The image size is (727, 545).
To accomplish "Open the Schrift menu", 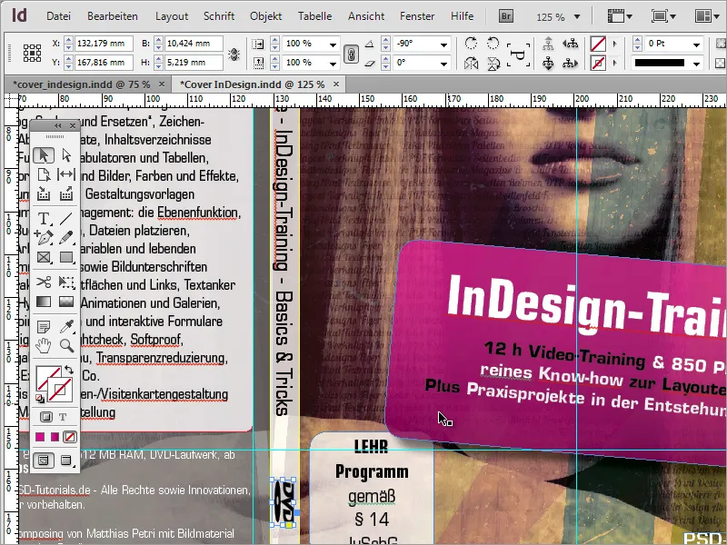I will pyautogui.click(x=219, y=16).
